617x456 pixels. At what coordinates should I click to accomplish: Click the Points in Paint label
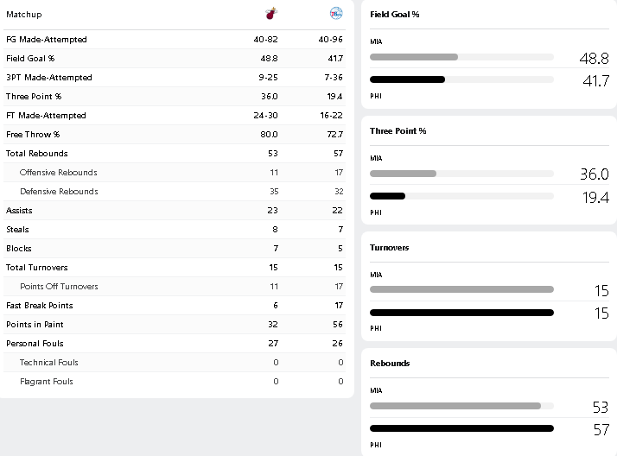coord(35,325)
